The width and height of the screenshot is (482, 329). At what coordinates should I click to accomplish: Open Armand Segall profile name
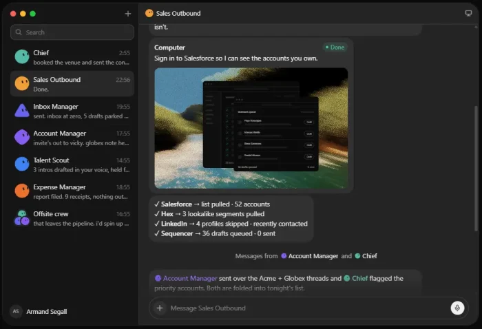[x=47, y=312]
